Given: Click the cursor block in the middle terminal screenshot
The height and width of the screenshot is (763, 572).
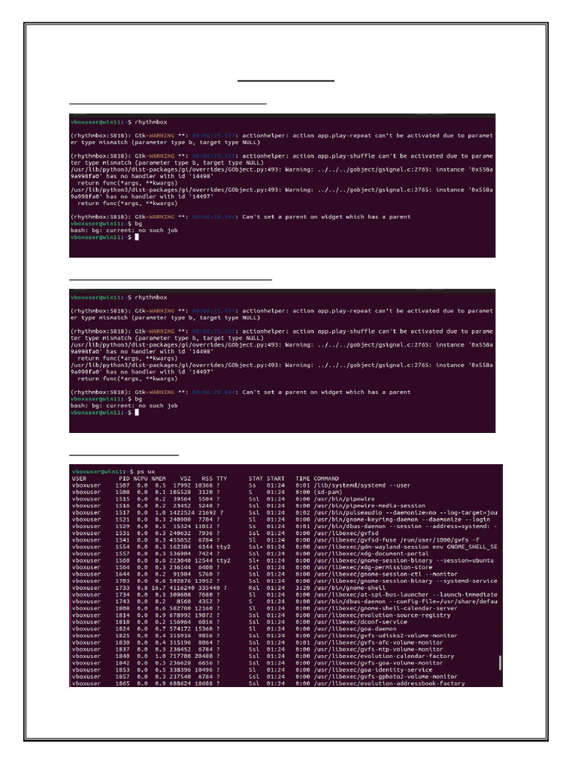Looking at the screenshot, I should 137,412.
